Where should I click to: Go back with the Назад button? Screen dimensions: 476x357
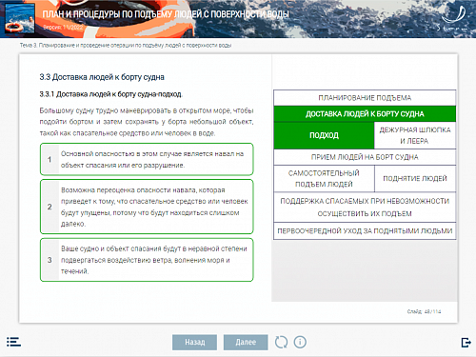pos(194,342)
